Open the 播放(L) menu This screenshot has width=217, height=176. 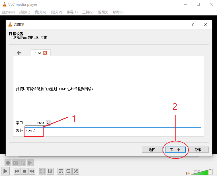(25, 12)
